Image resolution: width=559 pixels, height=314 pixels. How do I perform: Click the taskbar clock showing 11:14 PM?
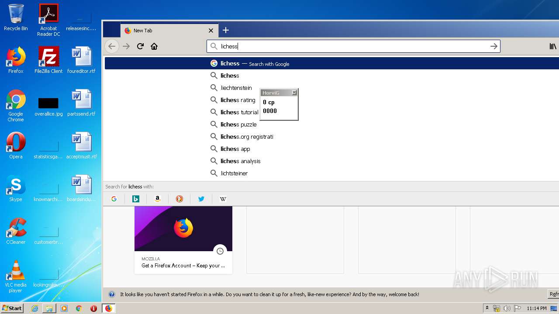[536, 308]
